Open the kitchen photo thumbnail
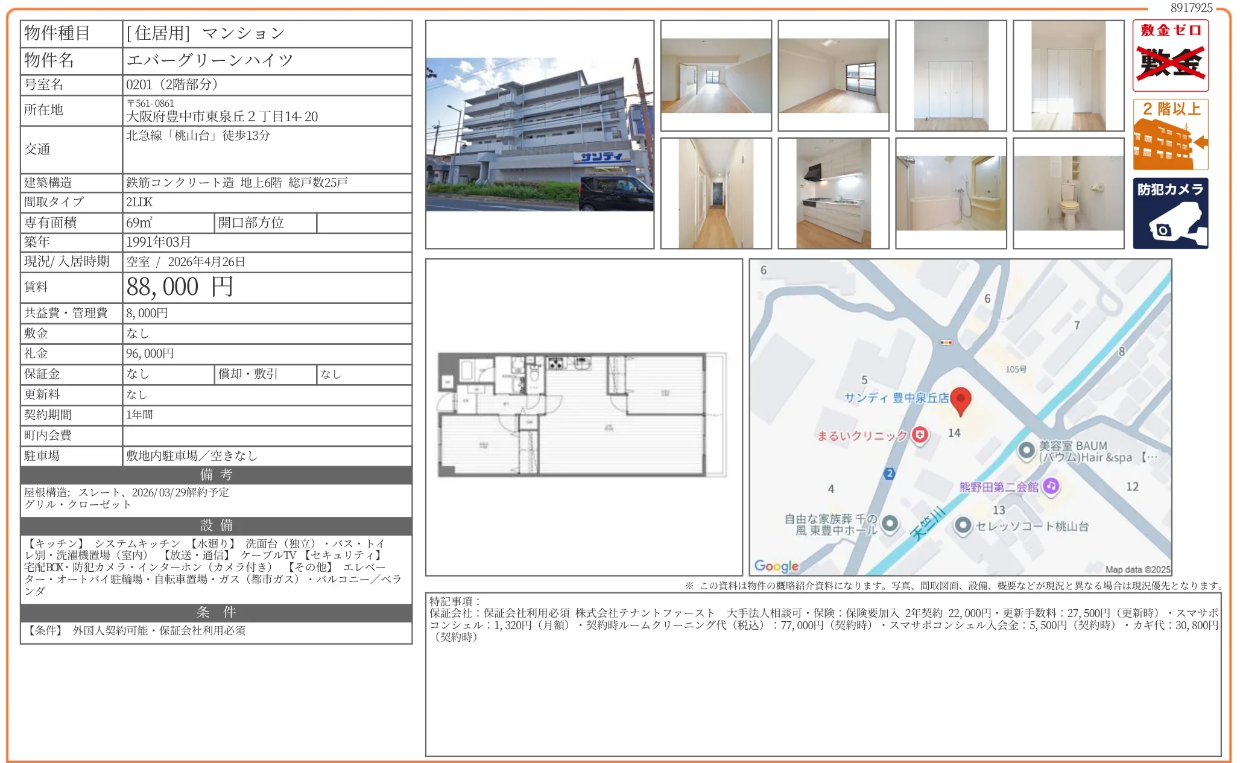Screen dimensions: 1240x763 (x=833, y=193)
